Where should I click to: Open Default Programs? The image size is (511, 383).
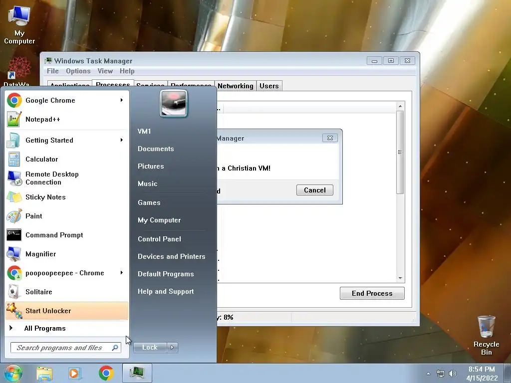pos(166,274)
